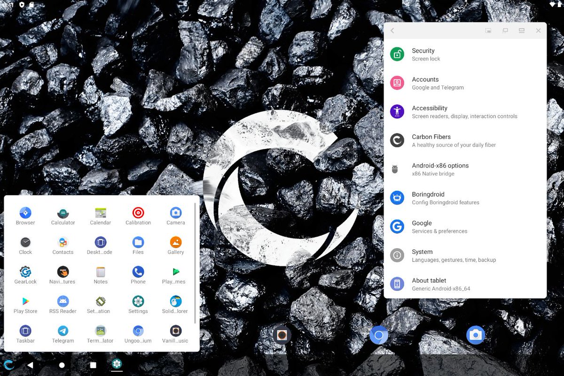Image resolution: width=564 pixels, height=376 pixels.
Task: Launch the Play Store app
Action: point(25,305)
